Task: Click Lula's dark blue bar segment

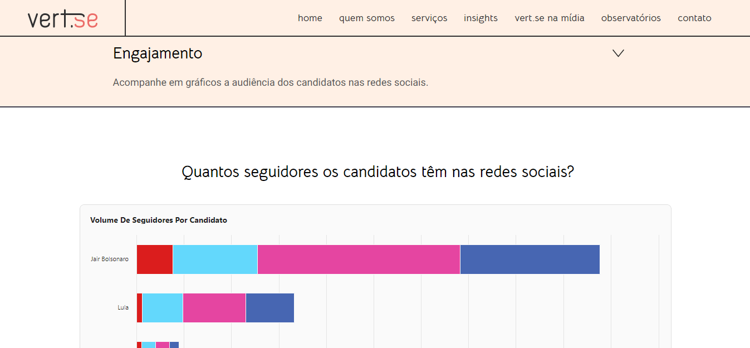Action: click(269, 308)
